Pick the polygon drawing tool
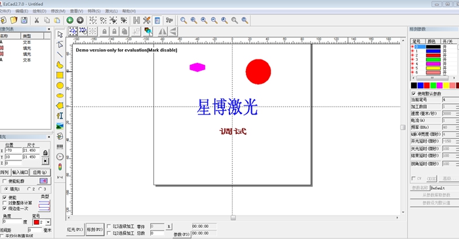459x239 pixels. point(60,105)
